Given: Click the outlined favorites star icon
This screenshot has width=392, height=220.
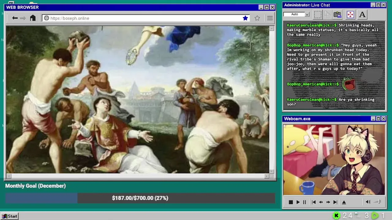Looking at the screenshot, I should coord(257,18).
